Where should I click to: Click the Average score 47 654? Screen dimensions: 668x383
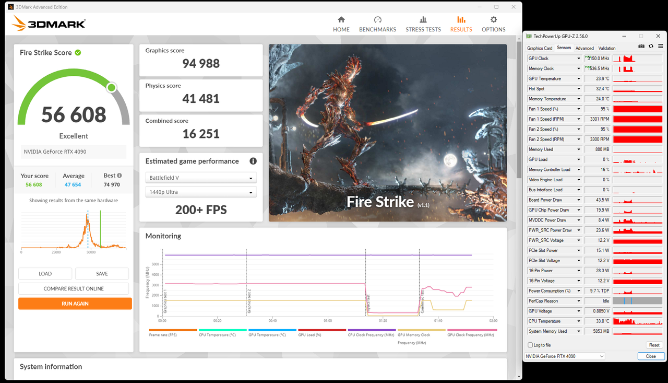[74, 184]
